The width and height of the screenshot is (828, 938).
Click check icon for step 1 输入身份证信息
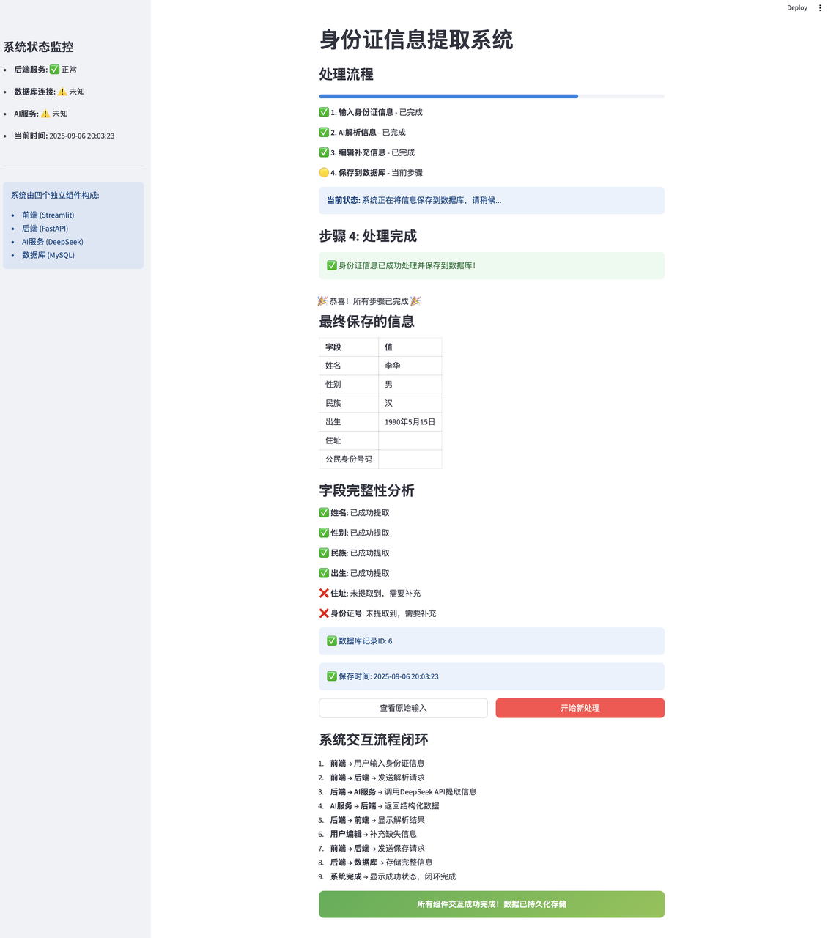coord(324,112)
